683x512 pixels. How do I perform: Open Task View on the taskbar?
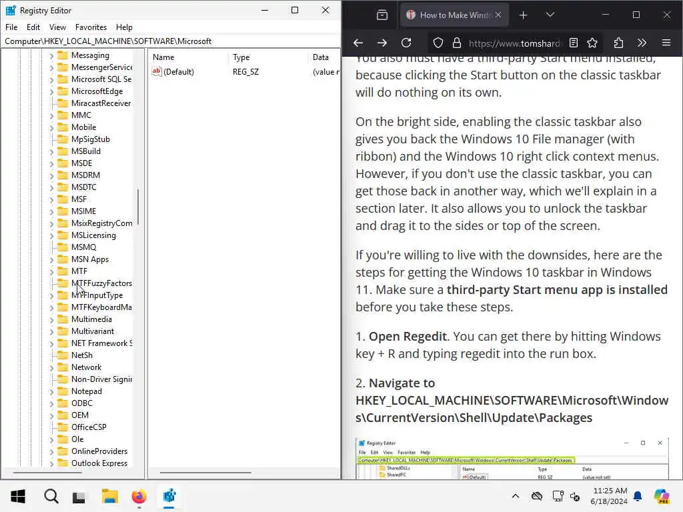[79, 497]
